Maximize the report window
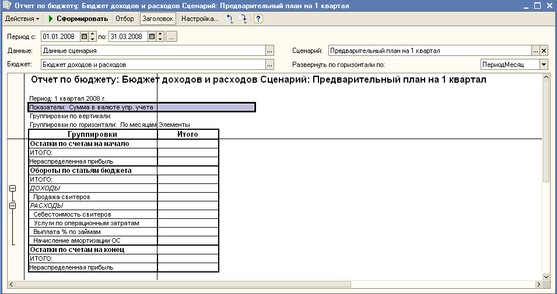Viewport: 557px width, 294px height. coord(537,5)
